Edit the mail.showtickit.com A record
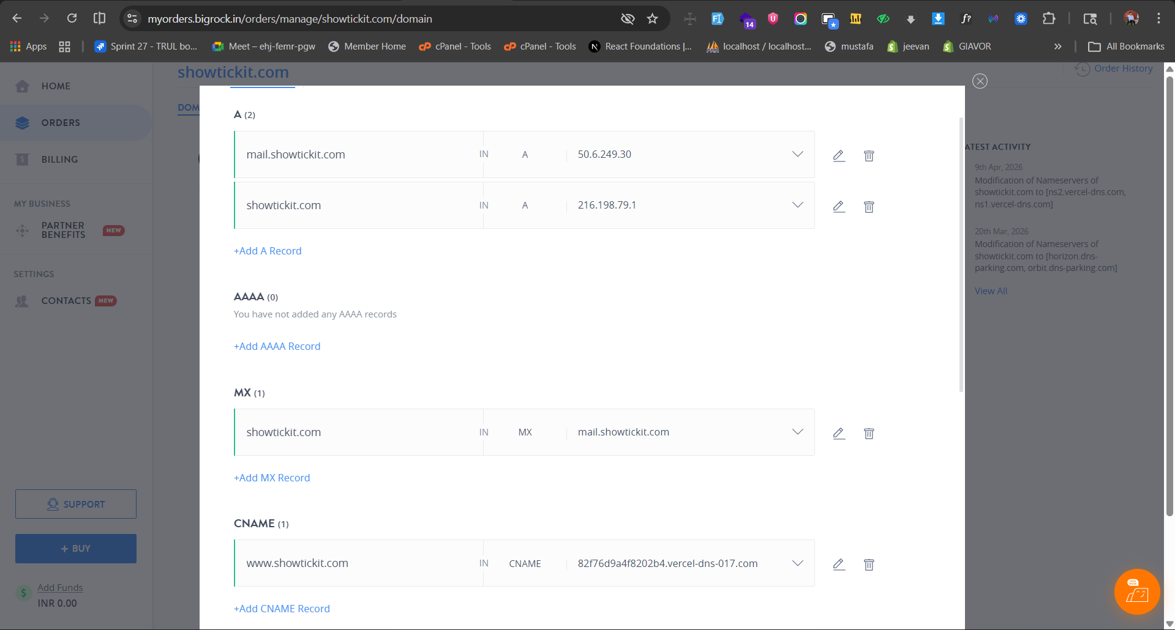 839,155
